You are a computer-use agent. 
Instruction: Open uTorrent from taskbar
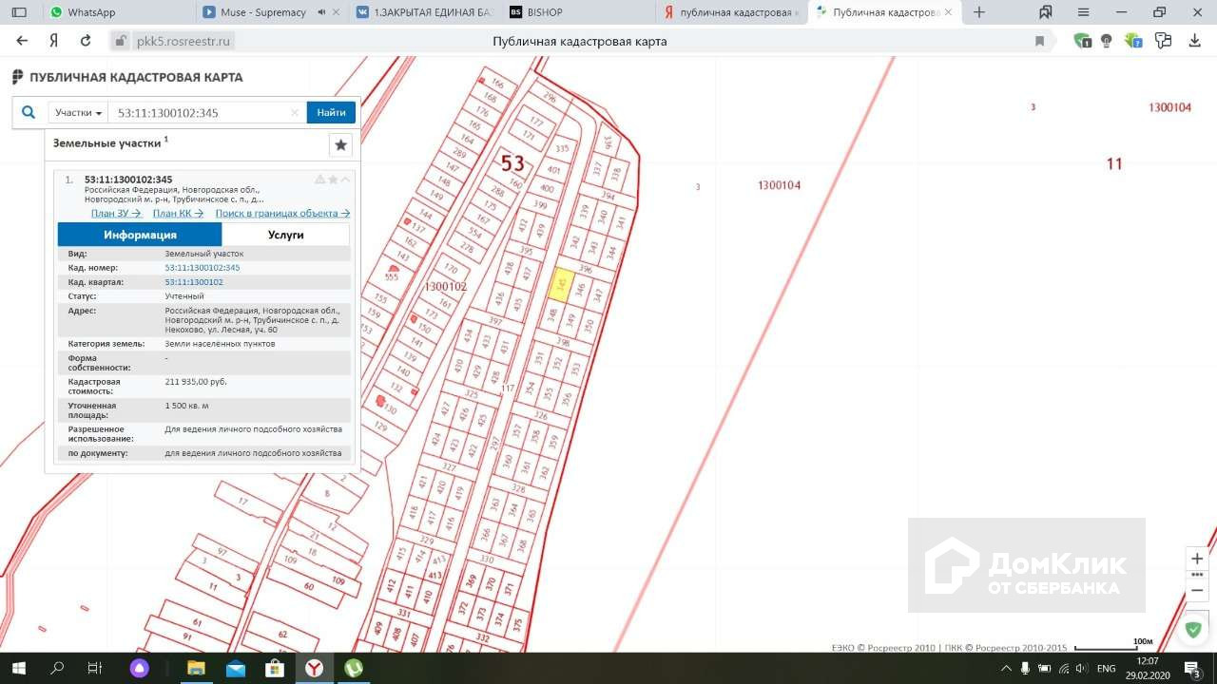354,668
